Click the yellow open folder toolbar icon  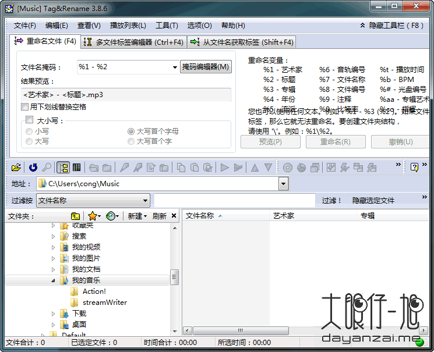click(16, 168)
